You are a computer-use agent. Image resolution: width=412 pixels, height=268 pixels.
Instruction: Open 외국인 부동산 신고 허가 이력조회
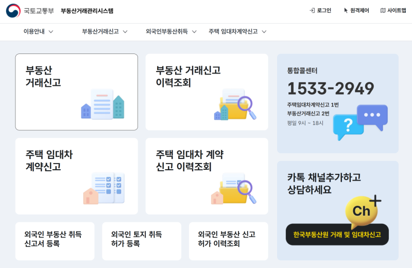229,241
